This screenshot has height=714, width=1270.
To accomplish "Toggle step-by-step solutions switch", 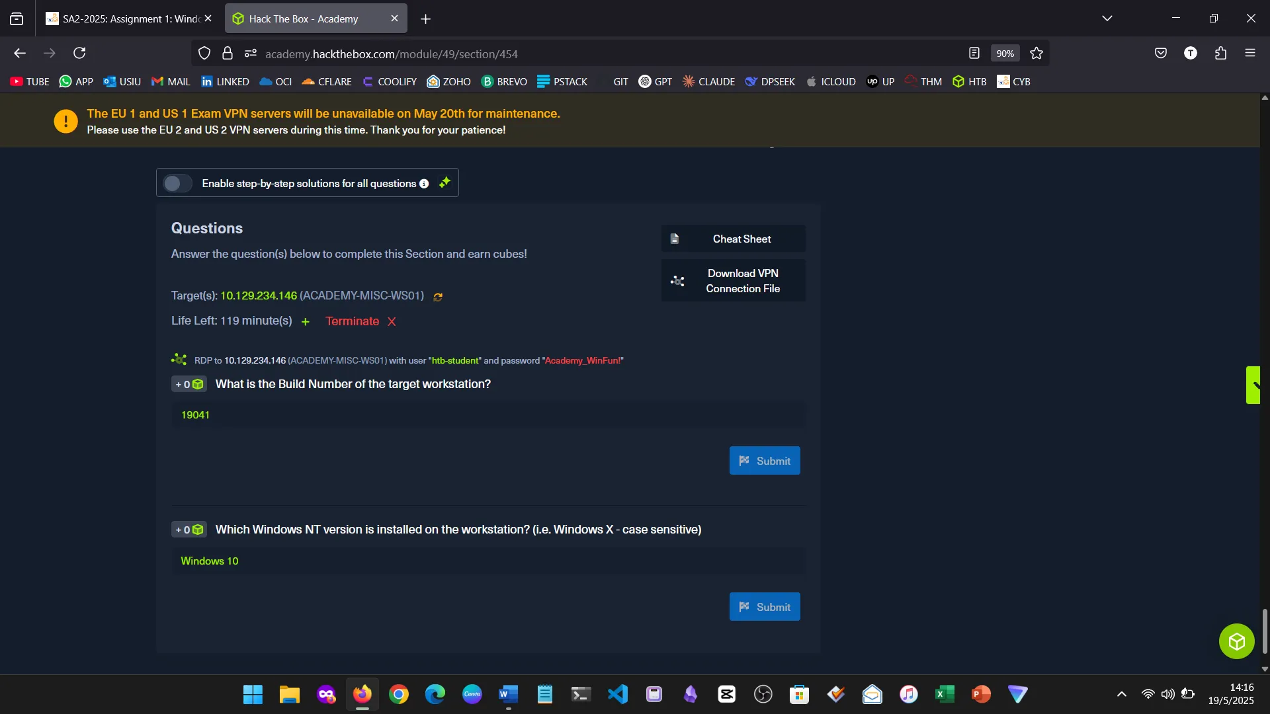I will (177, 183).
